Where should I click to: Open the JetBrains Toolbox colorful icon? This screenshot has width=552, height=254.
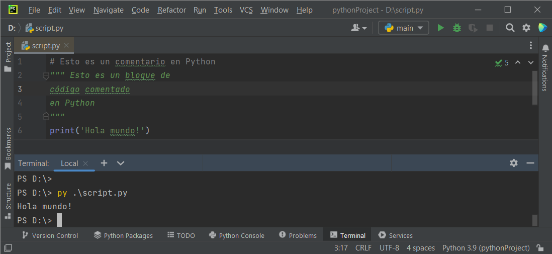[x=542, y=28]
